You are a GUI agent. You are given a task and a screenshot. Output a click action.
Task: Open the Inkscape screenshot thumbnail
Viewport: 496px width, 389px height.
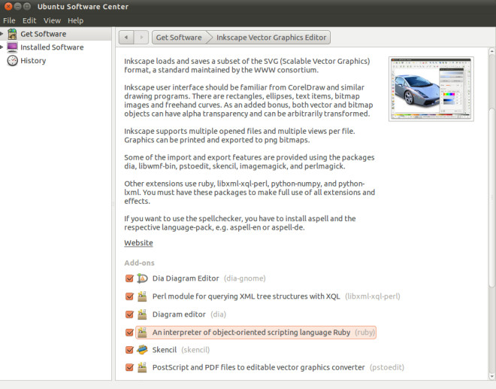tap(431, 89)
